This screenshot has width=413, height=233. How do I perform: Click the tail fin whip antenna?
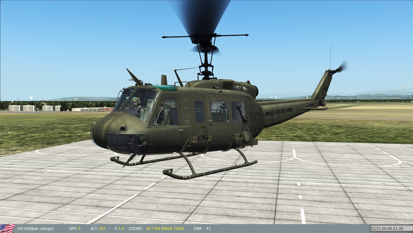[x=330, y=57]
